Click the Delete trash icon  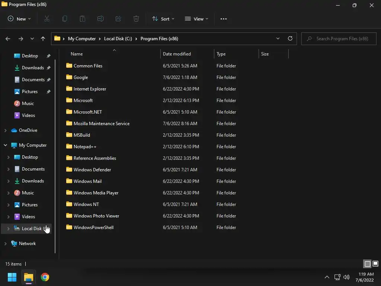tap(136, 19)
